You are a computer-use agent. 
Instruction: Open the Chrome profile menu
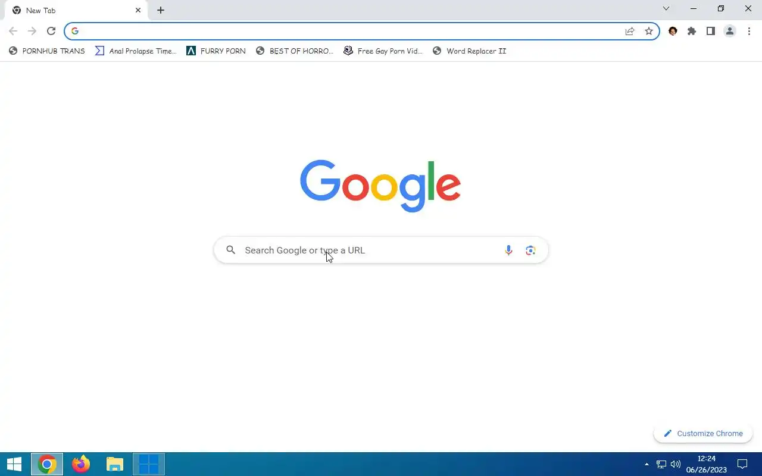(x=730, y=31)
